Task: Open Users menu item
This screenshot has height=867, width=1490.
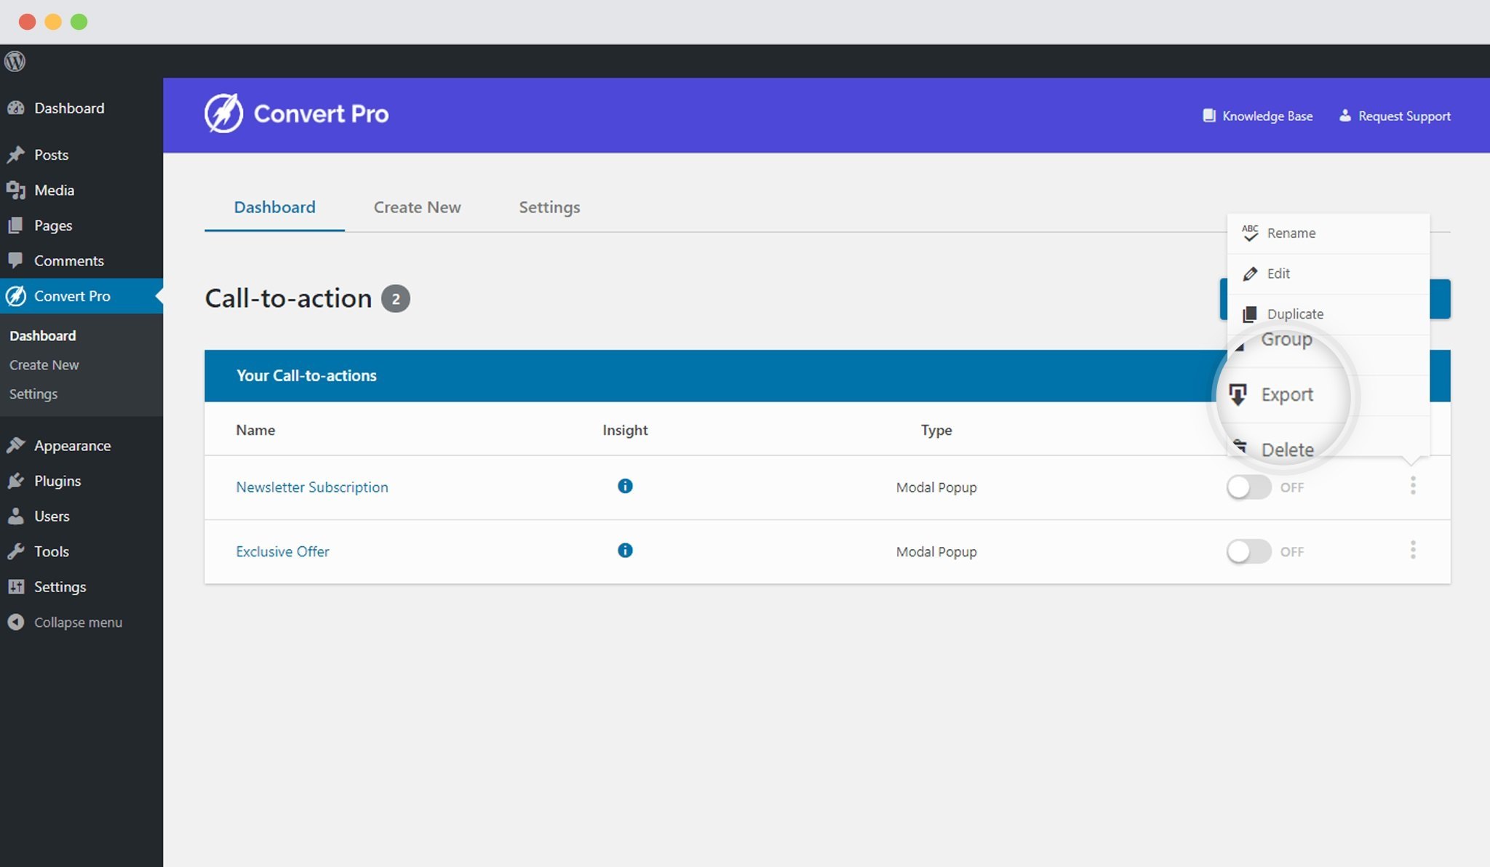Action: 52,516
